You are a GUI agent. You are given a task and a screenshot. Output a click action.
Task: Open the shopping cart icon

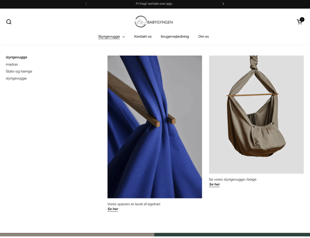pos(300,21)
